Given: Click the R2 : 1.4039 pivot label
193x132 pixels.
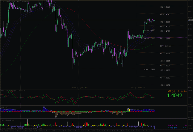Looking at the screenshot, I should coord(165,22).
